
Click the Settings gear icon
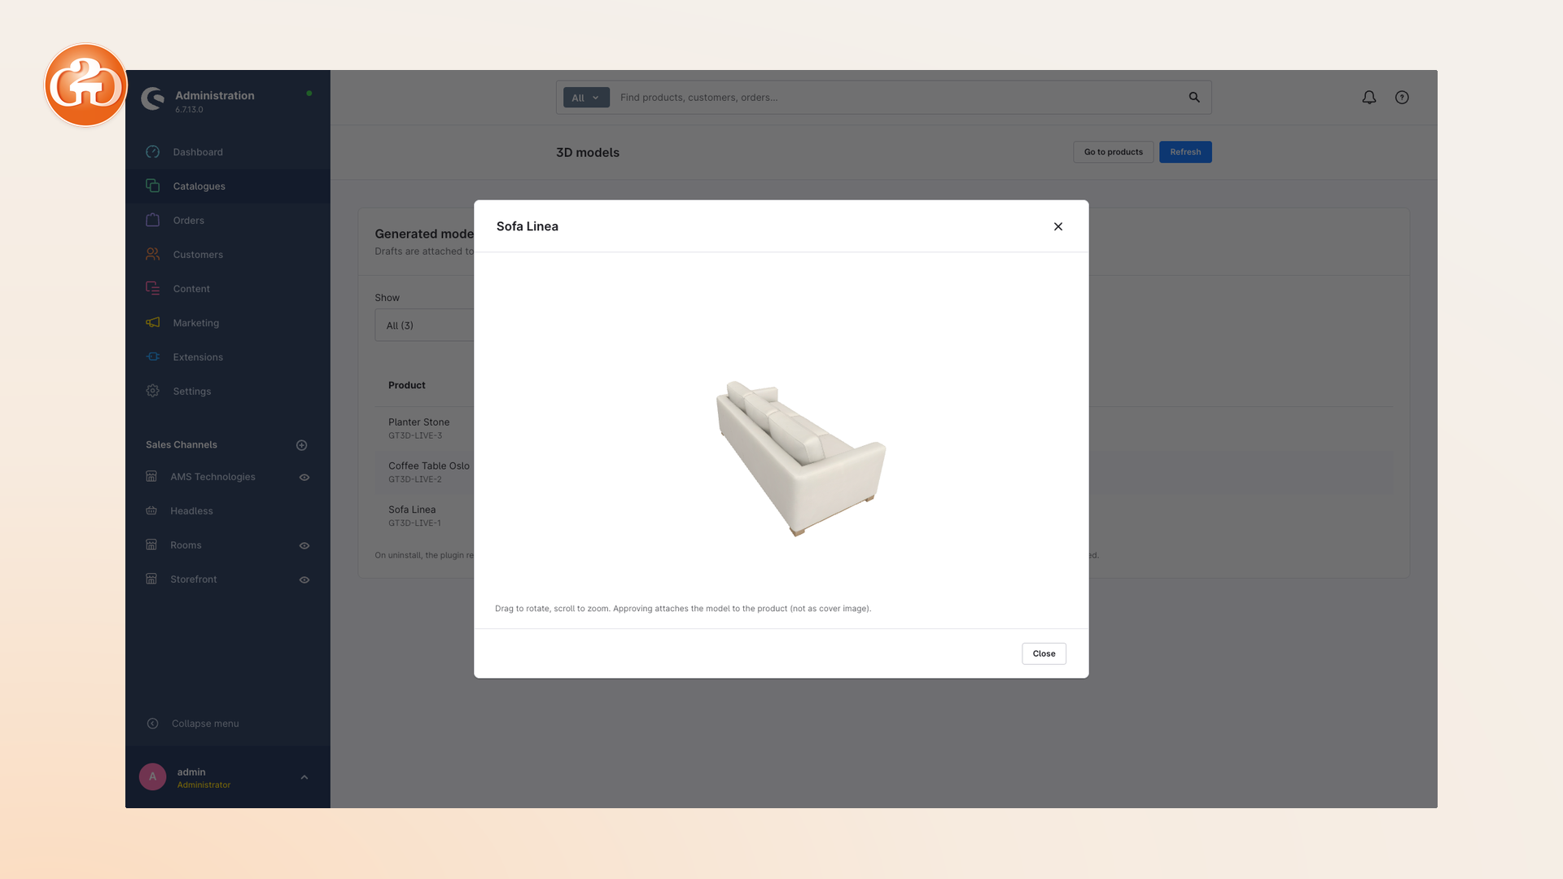(x=152, y=391)
